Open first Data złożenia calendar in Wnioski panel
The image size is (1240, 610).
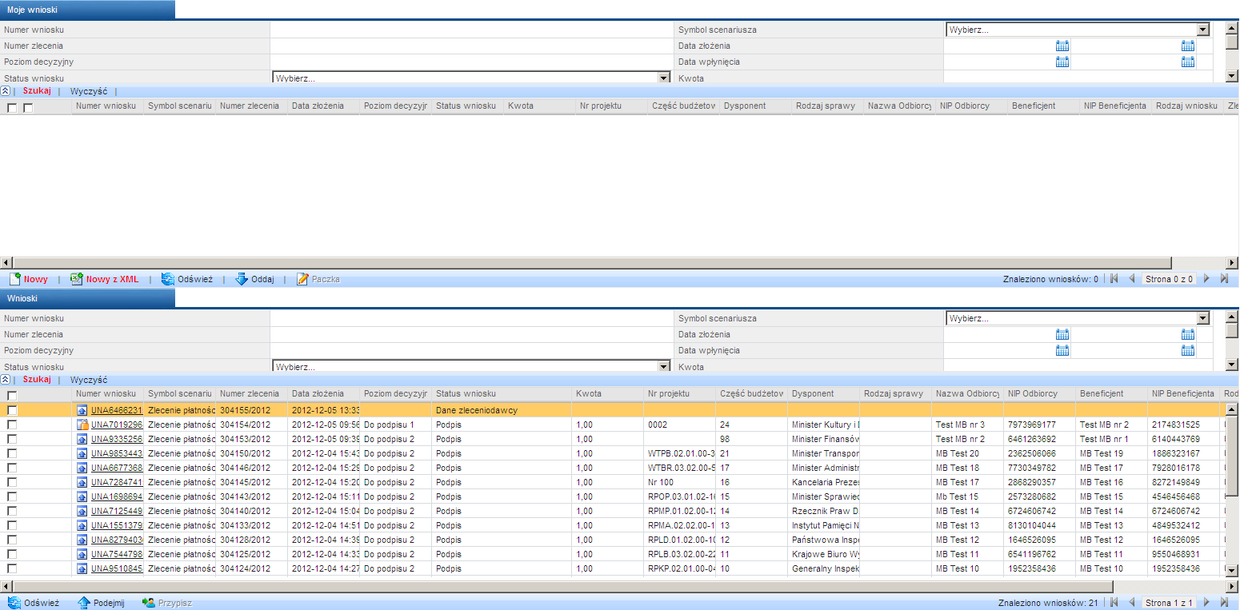click(1062, 334)
